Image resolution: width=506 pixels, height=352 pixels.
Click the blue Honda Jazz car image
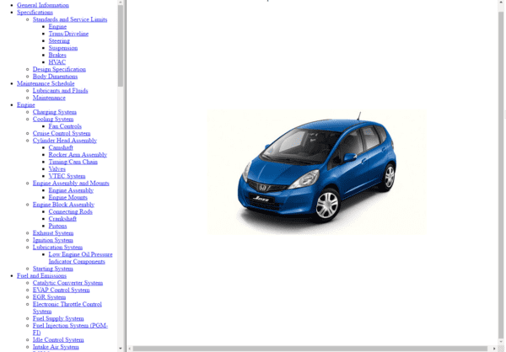pos(316,172)
